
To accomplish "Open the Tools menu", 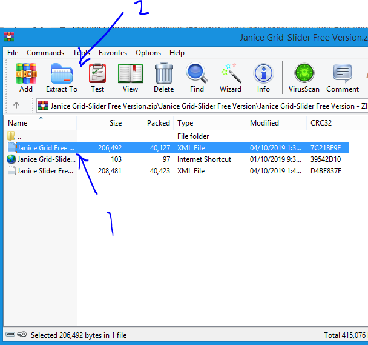I will click(x=81, y=53).
